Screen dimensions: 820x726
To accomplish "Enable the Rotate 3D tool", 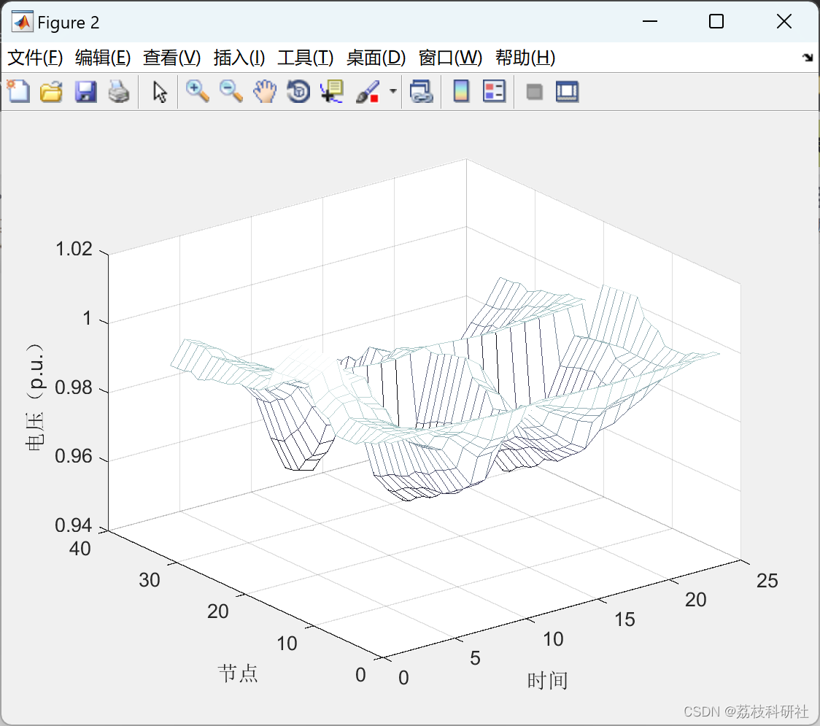I will point(298,91).
